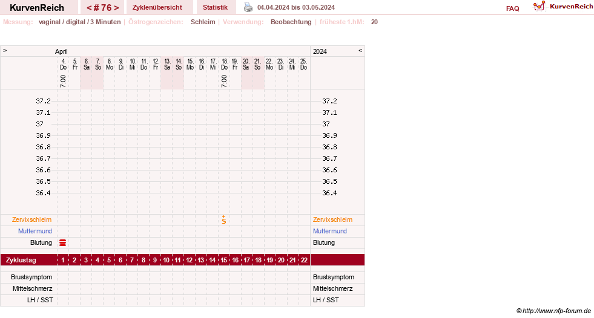This screenshot has width=594, height=318.
Task: Click the printer icon
Action: (x=248, y=7)
